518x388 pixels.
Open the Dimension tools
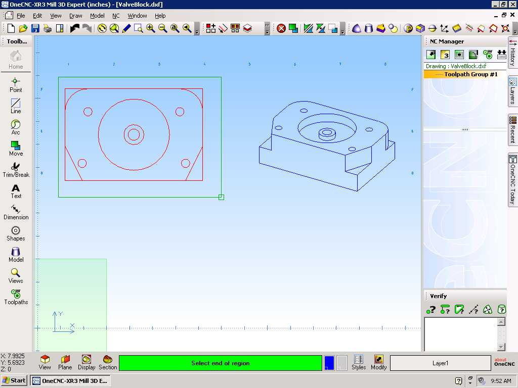(x=16, y=212)
